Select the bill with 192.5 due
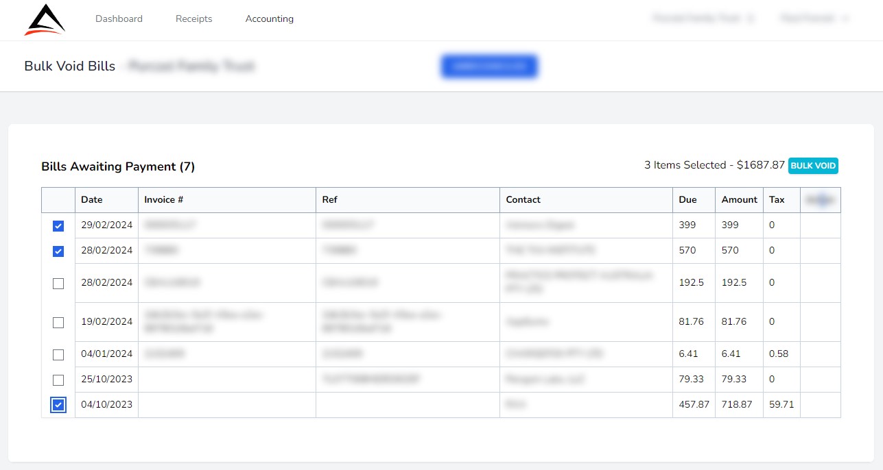Image resolution: width=883 pixels, height=470 pixels. click(x=58, y=284)
